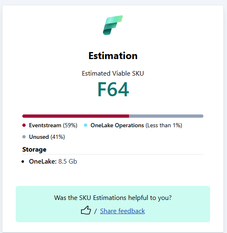Viewport: 227px width, 233px height.
Task: Click the Microsoft Fabric logo icon
Action: [113, 25]
